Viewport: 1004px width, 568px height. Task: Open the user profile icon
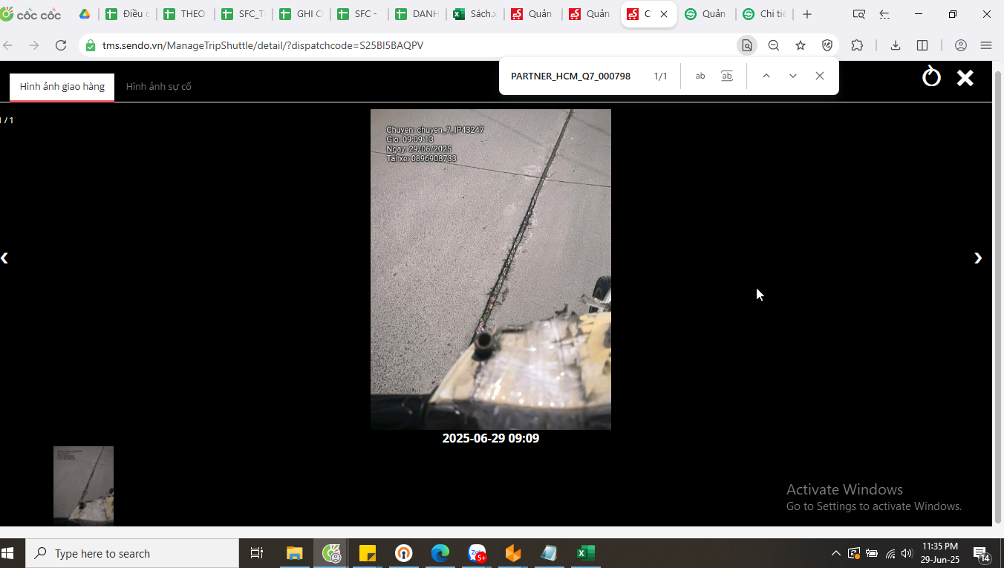point(961,45)
